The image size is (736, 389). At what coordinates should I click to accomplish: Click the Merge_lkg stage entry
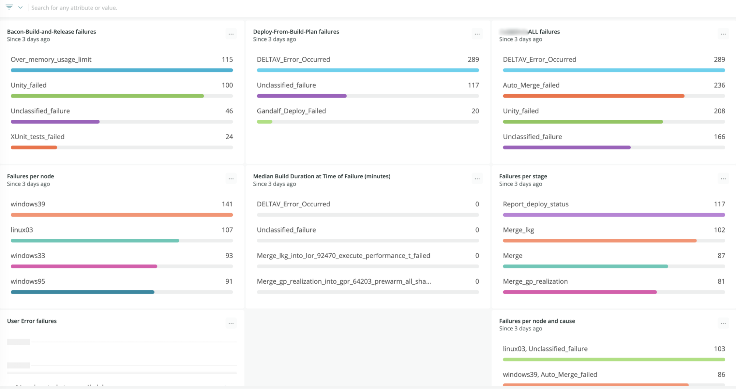coord(613,230)
